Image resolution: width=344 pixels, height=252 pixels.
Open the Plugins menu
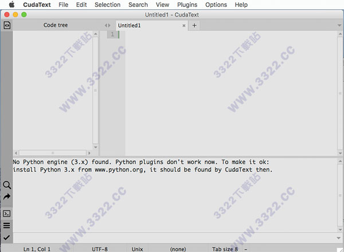coord(187,5)
